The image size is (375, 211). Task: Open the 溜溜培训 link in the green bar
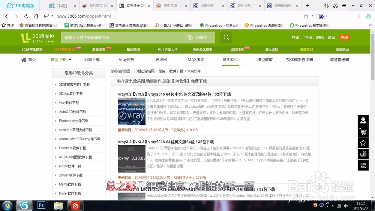306,50
